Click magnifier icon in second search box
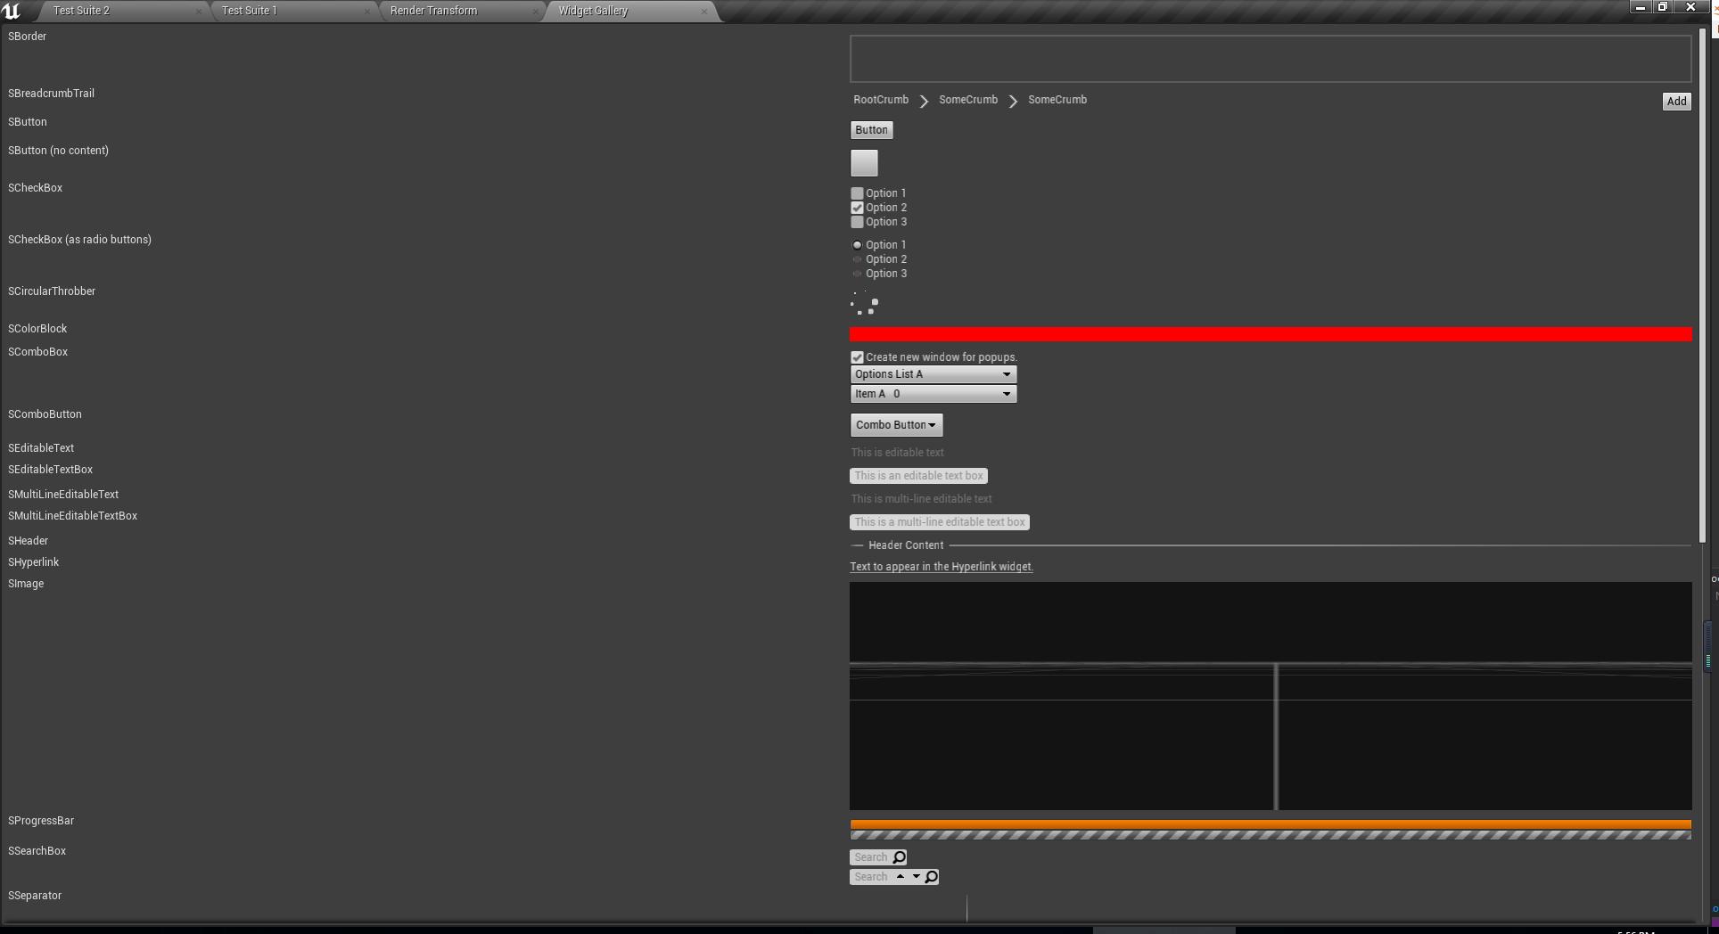Image resolution: width=1719 pixels, height=934 pixels. coord(931,877)
